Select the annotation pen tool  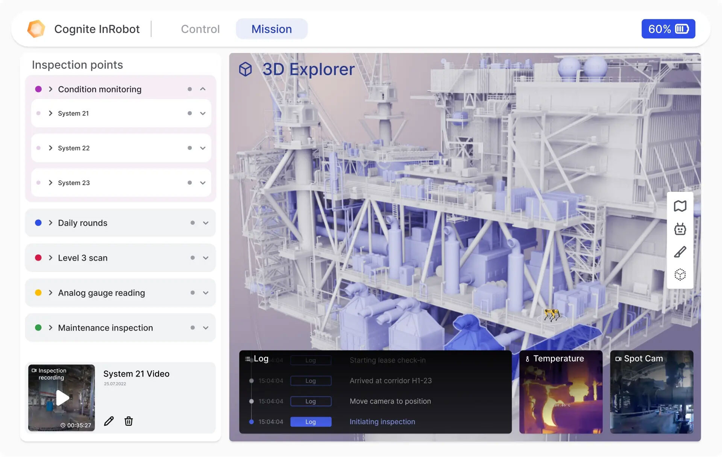[x=680, y=251]
